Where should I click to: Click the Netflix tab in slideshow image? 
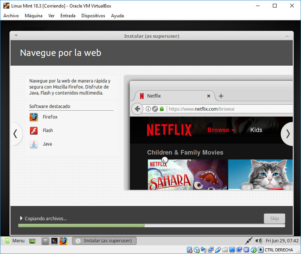click(x=174, y=96)
